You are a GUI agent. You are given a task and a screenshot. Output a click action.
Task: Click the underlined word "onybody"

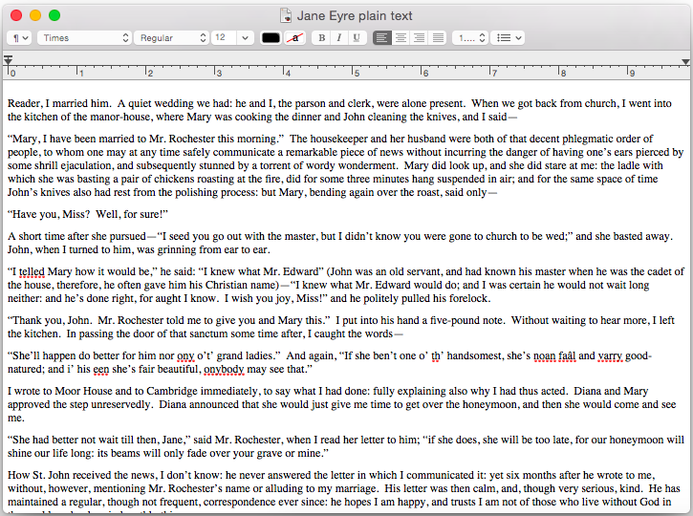[224, 370]
